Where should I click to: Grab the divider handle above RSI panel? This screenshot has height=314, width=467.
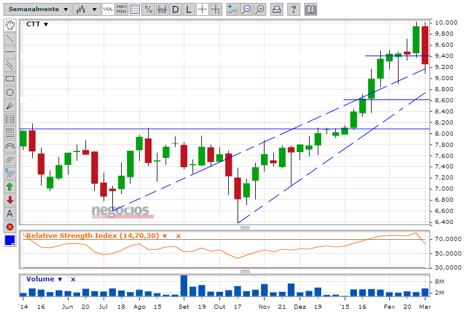point(245,227)
